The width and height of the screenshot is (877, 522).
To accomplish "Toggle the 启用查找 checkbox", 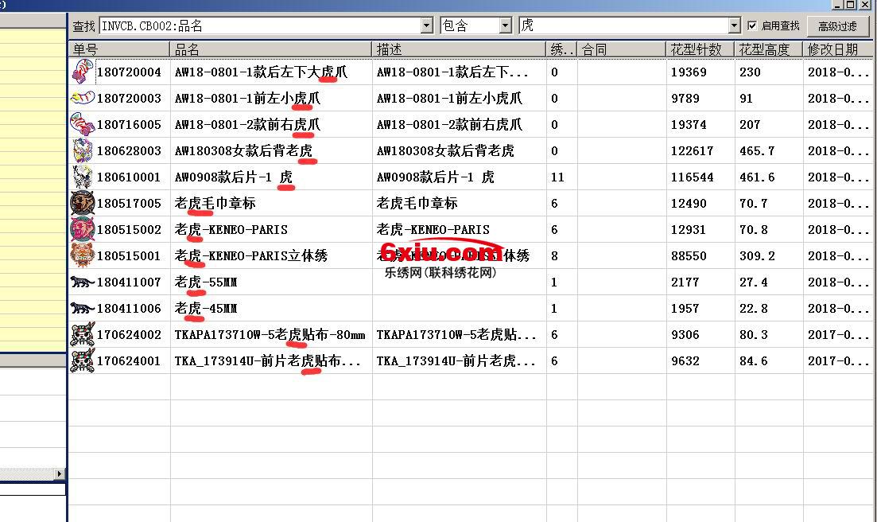I will coord(752,25).
